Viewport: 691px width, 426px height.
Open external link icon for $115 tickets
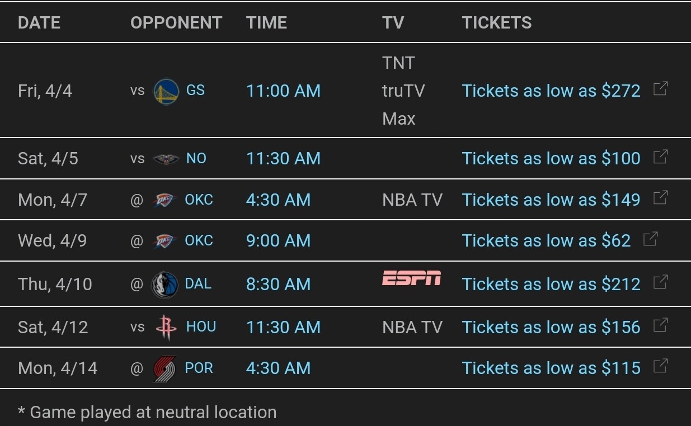tap(660, 367)
